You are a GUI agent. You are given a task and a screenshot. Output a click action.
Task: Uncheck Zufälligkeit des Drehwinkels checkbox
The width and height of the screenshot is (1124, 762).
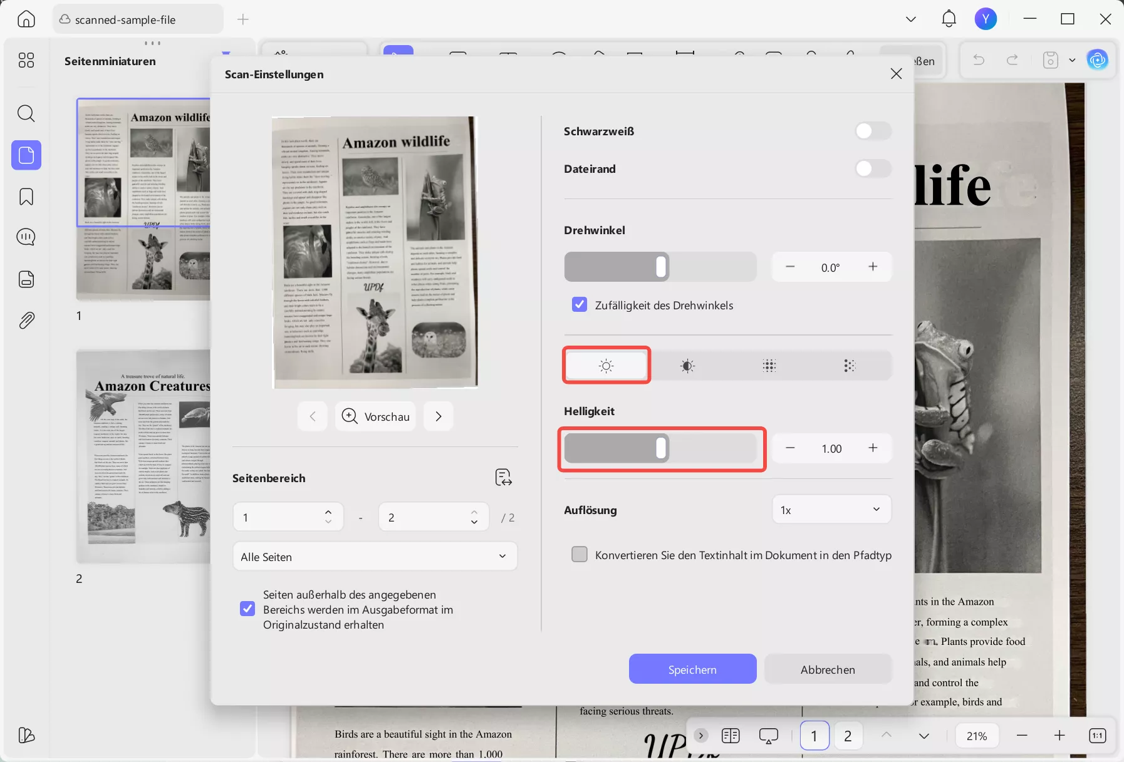click(580, 305)
